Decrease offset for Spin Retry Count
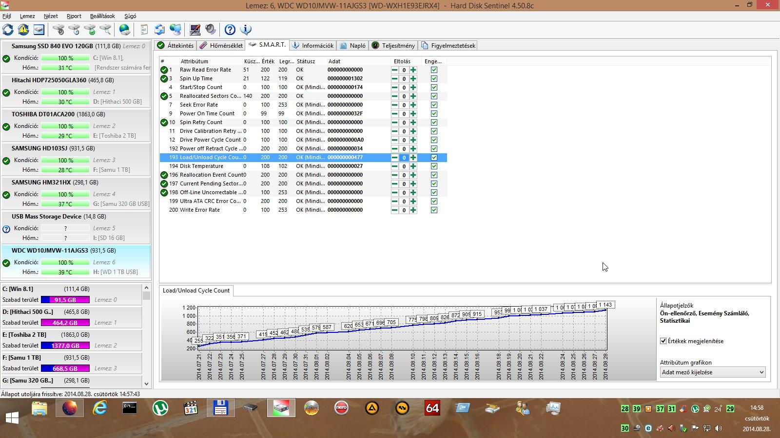 click(x=394, y=122)
